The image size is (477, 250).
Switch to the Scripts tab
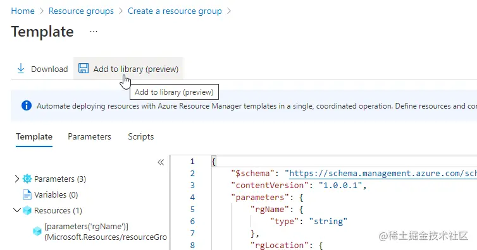tap(141, 136)
